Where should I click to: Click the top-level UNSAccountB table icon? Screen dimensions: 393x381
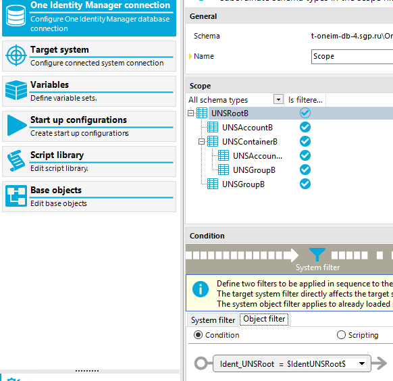click(213, 127)
